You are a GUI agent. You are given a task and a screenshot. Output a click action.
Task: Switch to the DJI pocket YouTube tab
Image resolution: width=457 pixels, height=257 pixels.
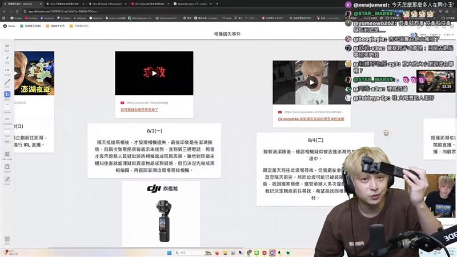(x=150, y=4)
